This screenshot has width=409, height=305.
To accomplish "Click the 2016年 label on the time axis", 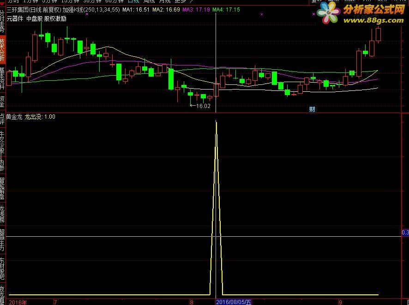I will click(x=18, y=302).
